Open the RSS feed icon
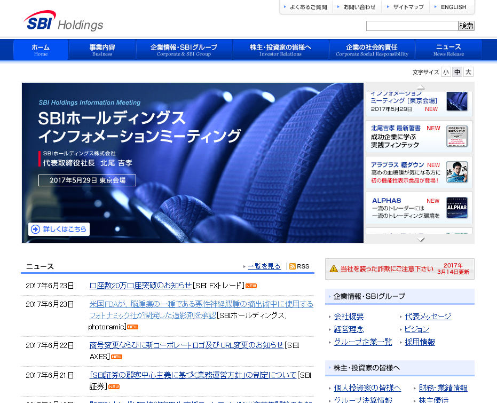Viewport: 497px width, 403px height. pyautogui.click(x=292, y=266)
